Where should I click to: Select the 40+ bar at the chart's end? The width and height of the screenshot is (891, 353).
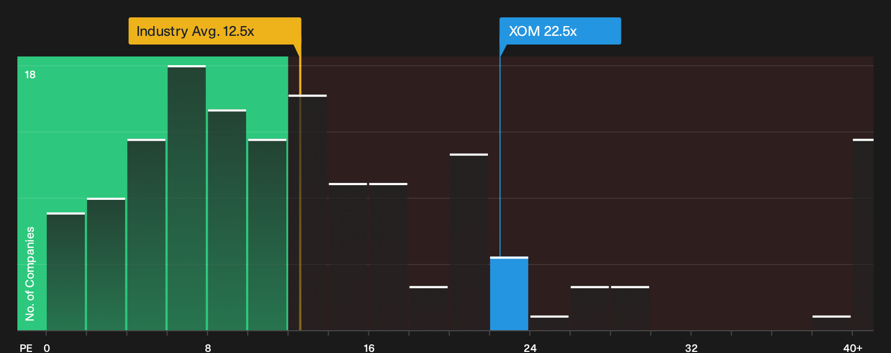click(x=863, y=235)
